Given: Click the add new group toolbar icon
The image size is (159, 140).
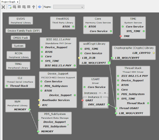Looking at the screenshot, I should tap(10, 7).
